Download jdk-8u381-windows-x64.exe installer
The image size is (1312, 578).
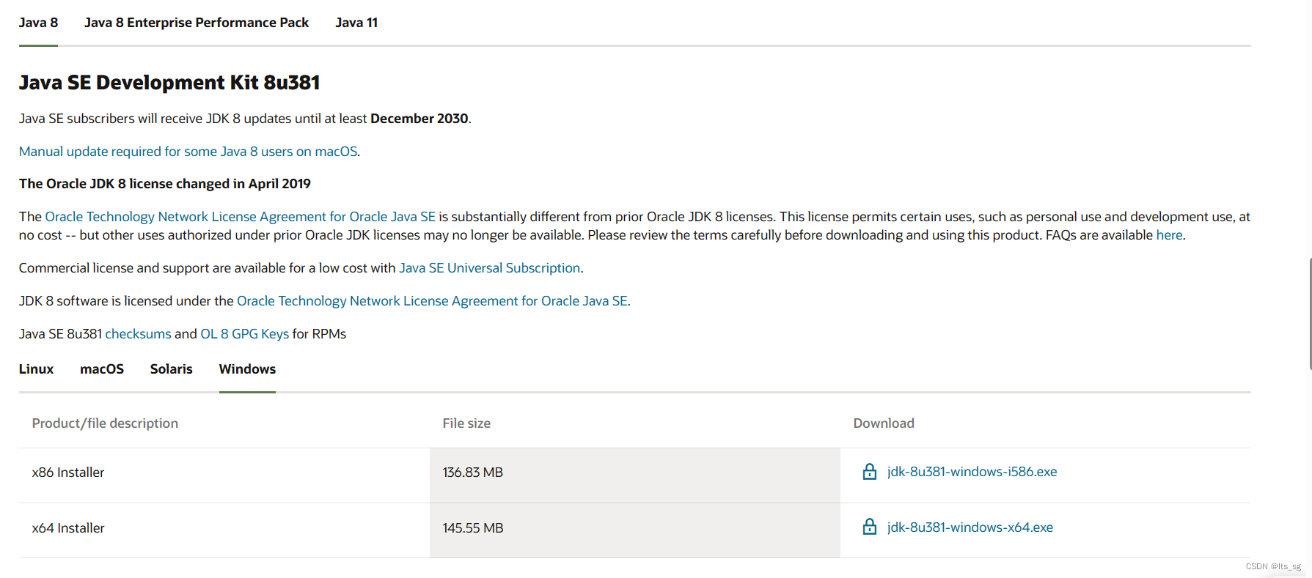click(x=970, y=527)
